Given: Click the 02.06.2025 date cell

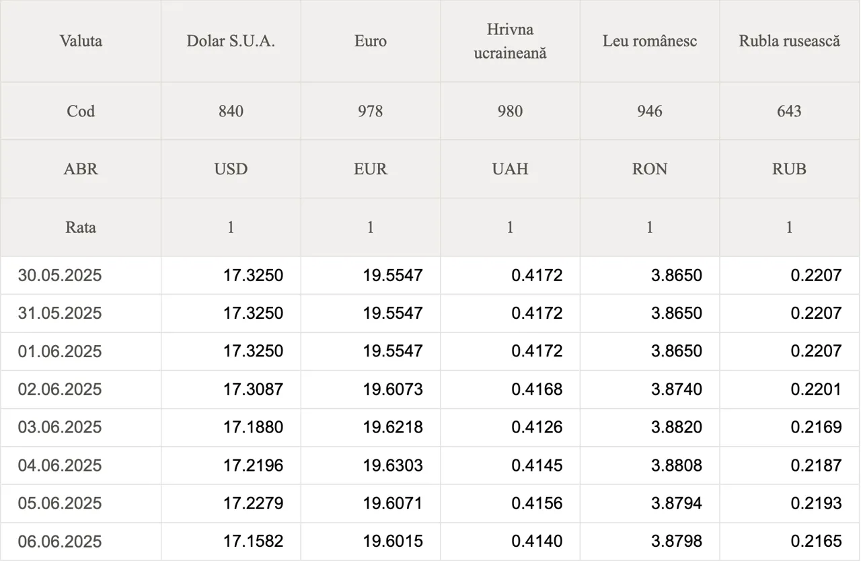Looking at the screenshot, I should pyautogui.click(x=81, y=389).
